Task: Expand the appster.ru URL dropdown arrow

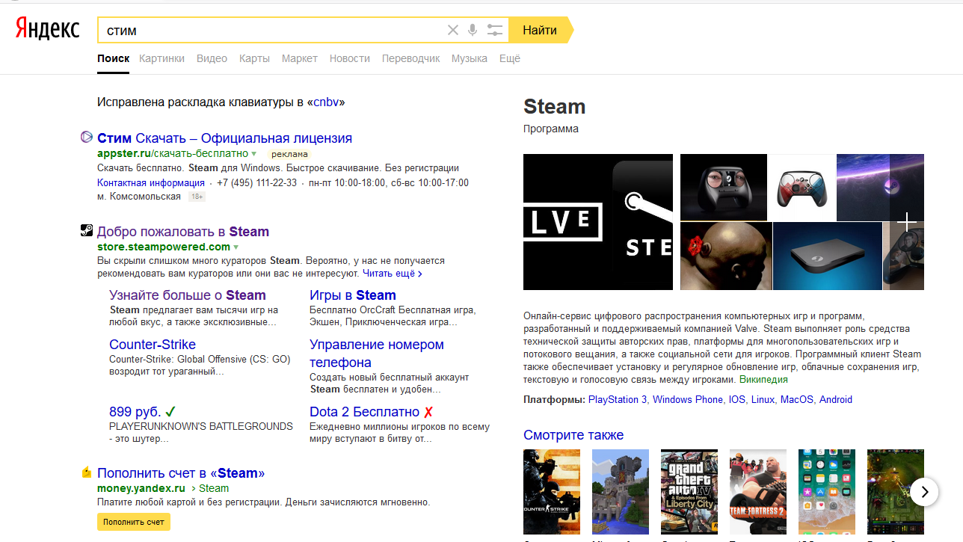Action: (x=254, y=153)
